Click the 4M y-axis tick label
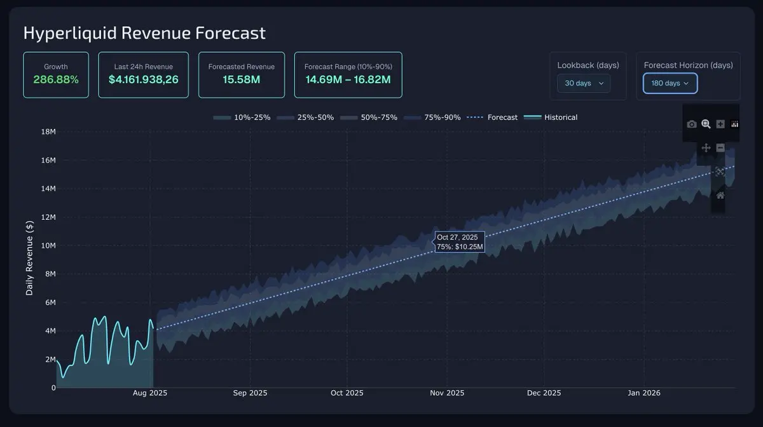The height and width of the screenshot is (427, 763). click(x=50, y=331)
